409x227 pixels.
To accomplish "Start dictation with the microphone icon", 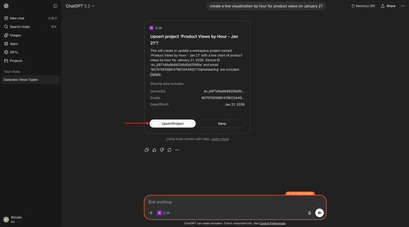I will pos(309,213).
